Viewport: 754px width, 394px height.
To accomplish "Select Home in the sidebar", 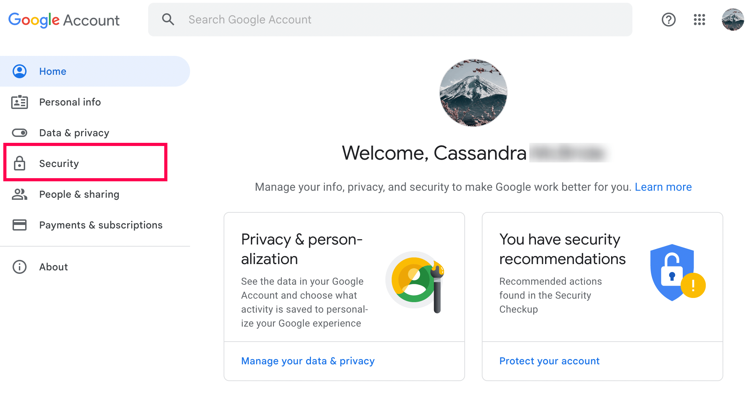I will point(53,71).
